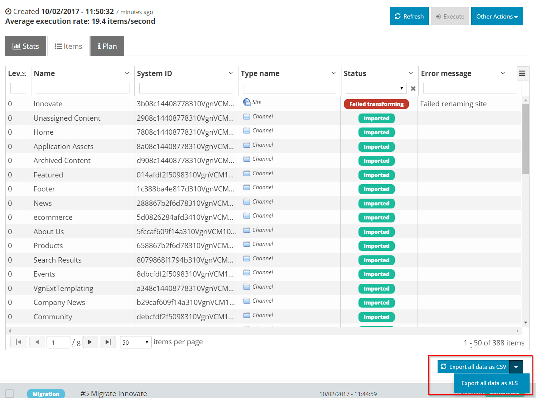Select the 'VgnExtTemplating' name cell

click(x=64, y=288)
